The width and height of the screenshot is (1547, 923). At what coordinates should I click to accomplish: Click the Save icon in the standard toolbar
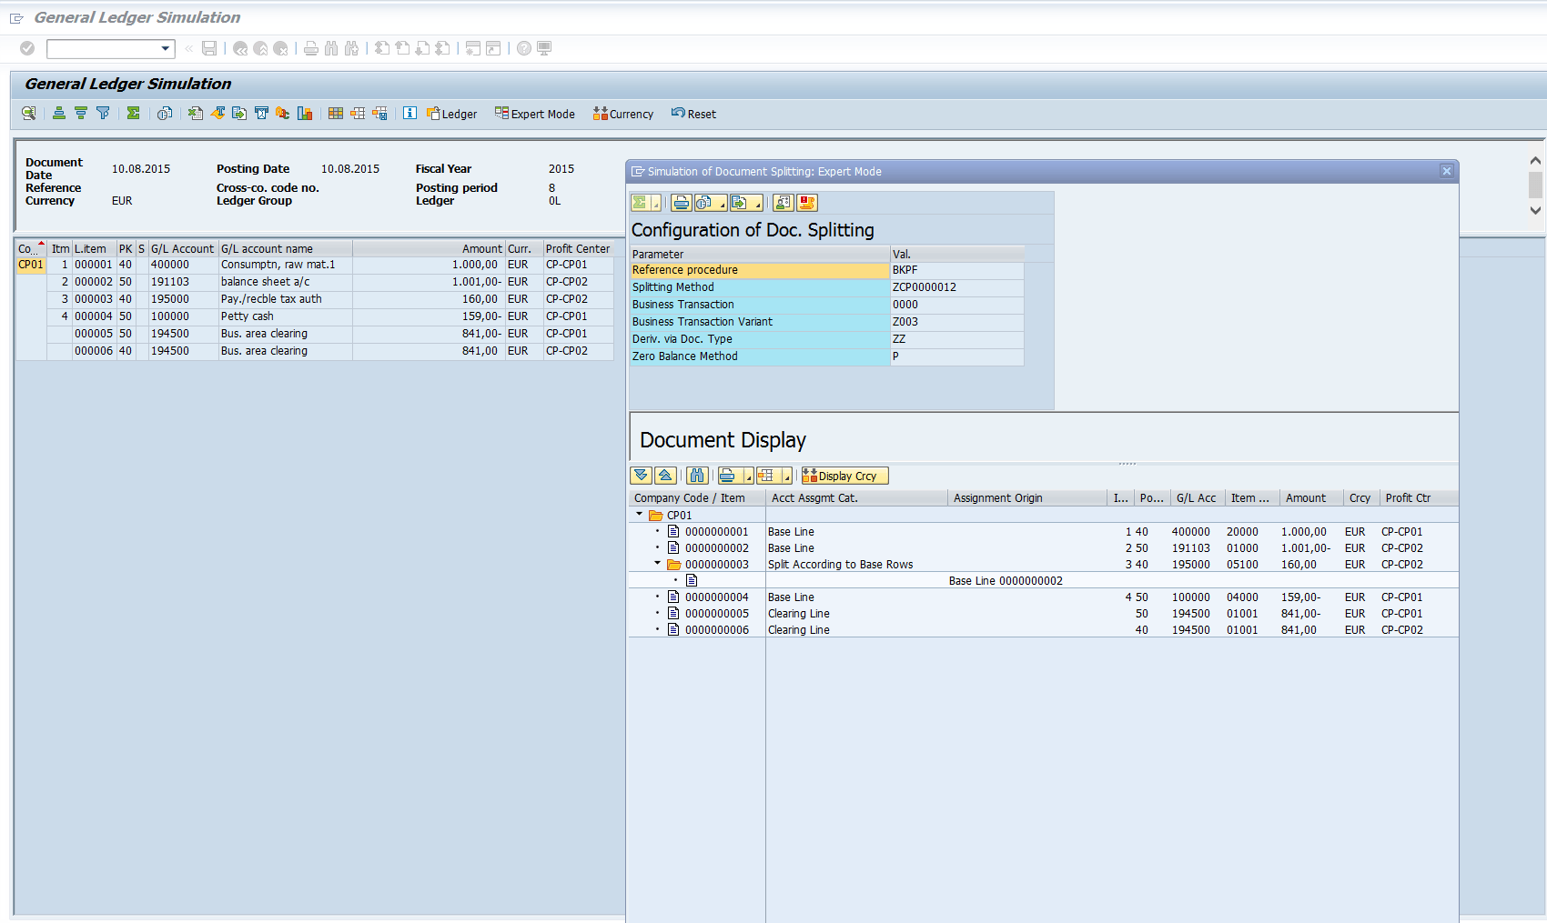click(x=208, y=48)
